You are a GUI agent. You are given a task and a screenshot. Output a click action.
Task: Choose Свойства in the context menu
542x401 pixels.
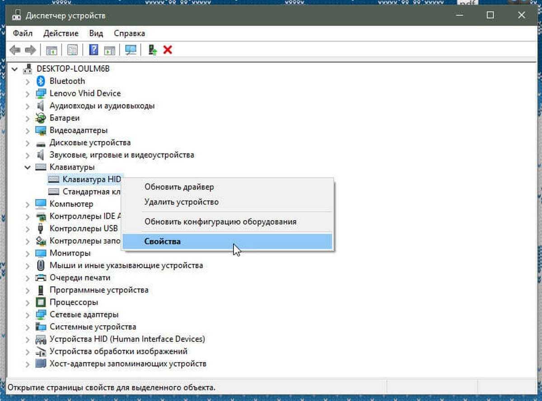(163, 242)
